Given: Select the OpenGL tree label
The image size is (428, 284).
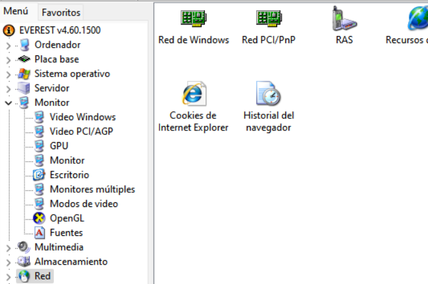Looking at the screenshot, I should pos(67,218).
